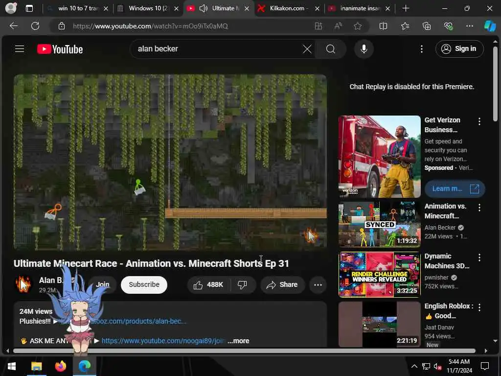Open the YouTube guide hamburger menu
The width and height of the screenshot is (501, 376).
pyautogui.click(x=20, y=49)
